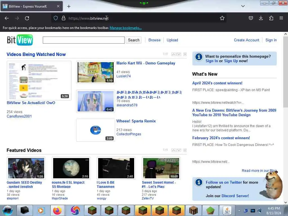Open the Wheee! Sparta Remix thumbnail
The image size is (288, 216).
tap(96, 130)
